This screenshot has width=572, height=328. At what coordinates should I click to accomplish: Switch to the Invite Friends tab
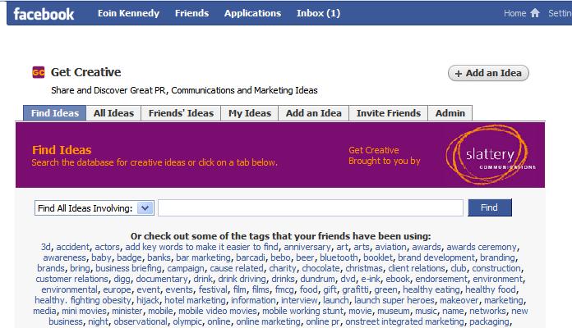click(x=389, y=113)
